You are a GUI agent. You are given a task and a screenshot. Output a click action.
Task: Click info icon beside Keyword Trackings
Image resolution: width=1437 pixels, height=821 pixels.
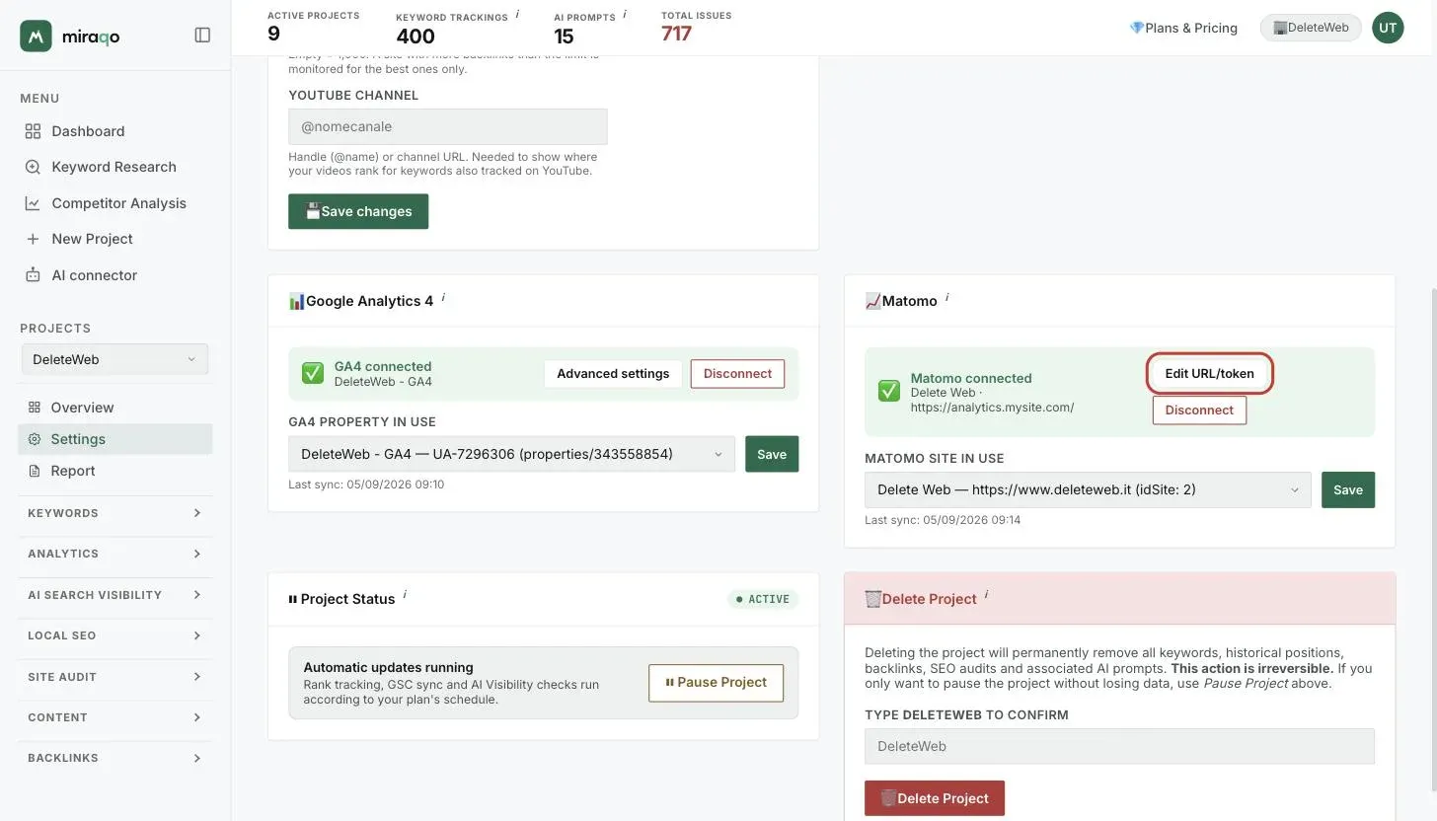[x=517, y=15]
